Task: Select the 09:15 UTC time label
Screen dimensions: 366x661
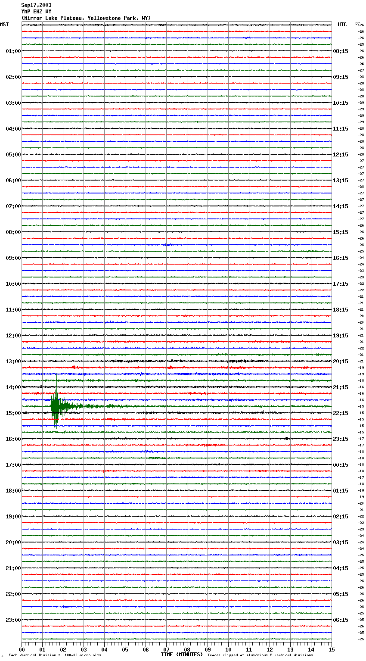Action: (x=341, y=77)
